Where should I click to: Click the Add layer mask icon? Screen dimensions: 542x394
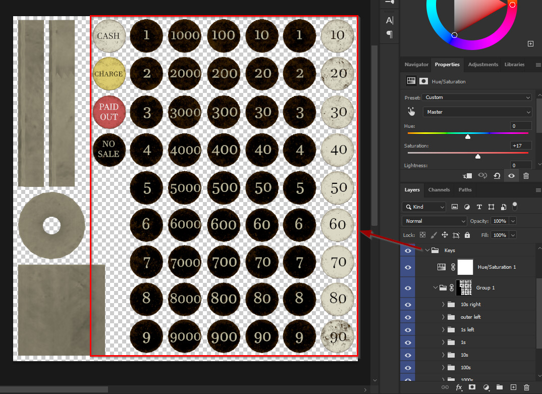point(472,387)
